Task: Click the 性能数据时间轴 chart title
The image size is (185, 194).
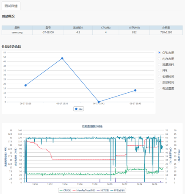Action: 92,126
